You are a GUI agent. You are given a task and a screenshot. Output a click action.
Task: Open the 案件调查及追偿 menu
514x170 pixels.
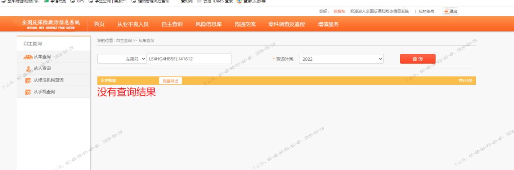point(287,24)
